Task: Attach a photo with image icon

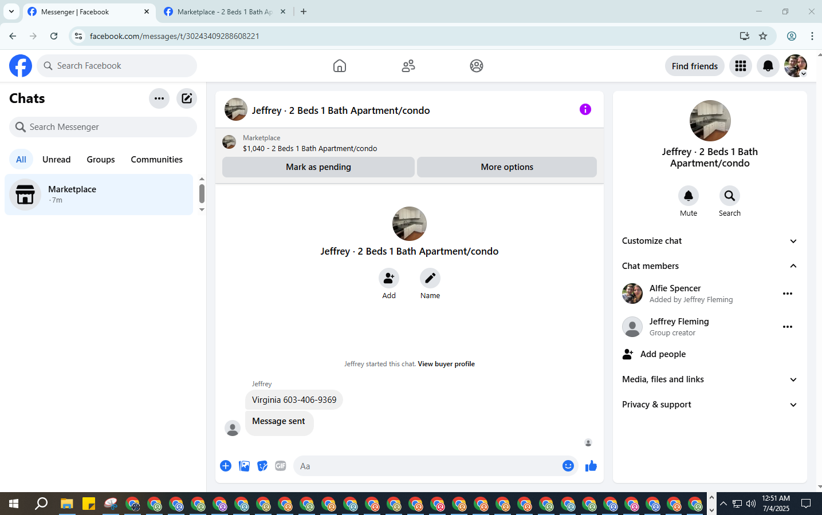Action: [244, 466]
